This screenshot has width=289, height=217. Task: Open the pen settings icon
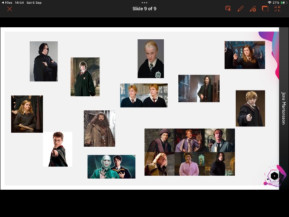click(253, 9)
